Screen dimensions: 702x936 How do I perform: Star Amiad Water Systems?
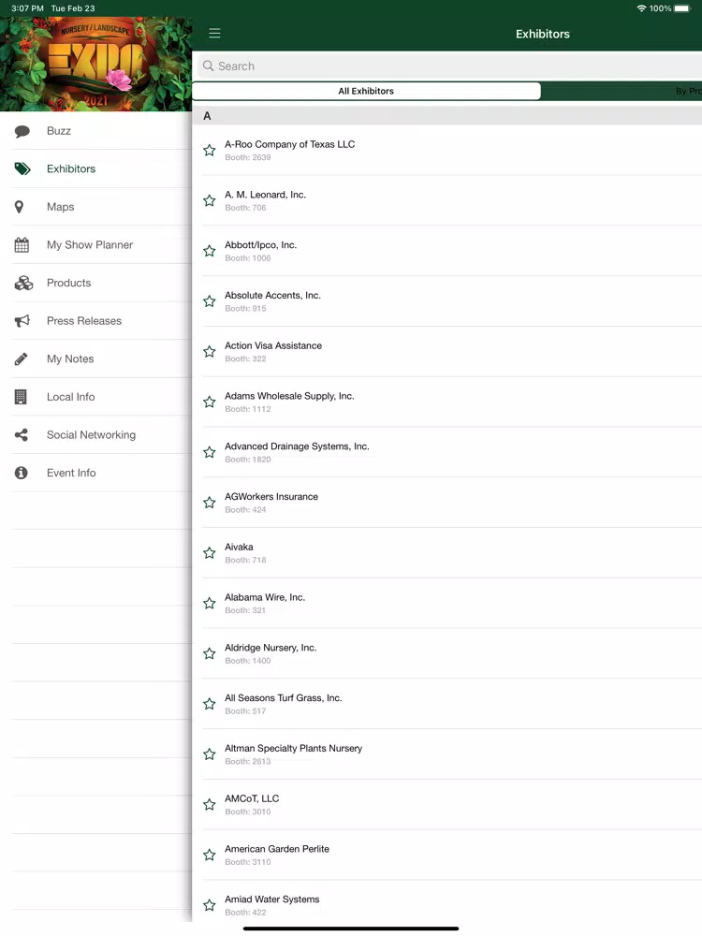pyautogui.click(x=209, y=905)
